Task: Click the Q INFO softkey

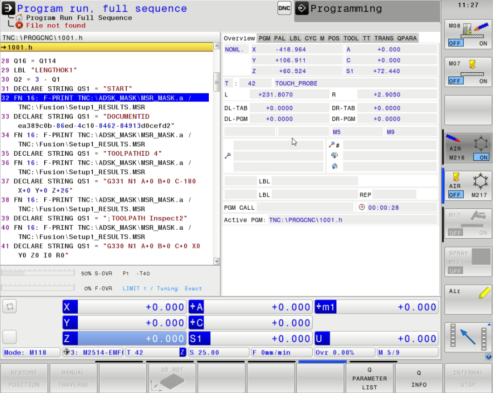Action: click(419, 378)
